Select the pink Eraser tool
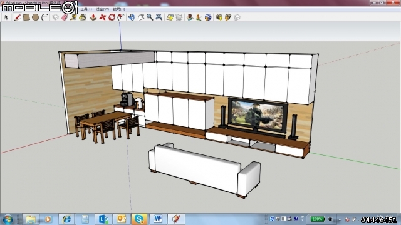 coord(65,17)
